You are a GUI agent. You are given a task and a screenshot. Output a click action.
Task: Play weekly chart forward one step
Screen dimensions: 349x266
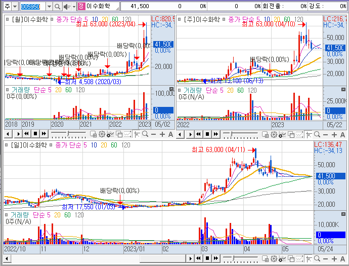tap(190, 134)
